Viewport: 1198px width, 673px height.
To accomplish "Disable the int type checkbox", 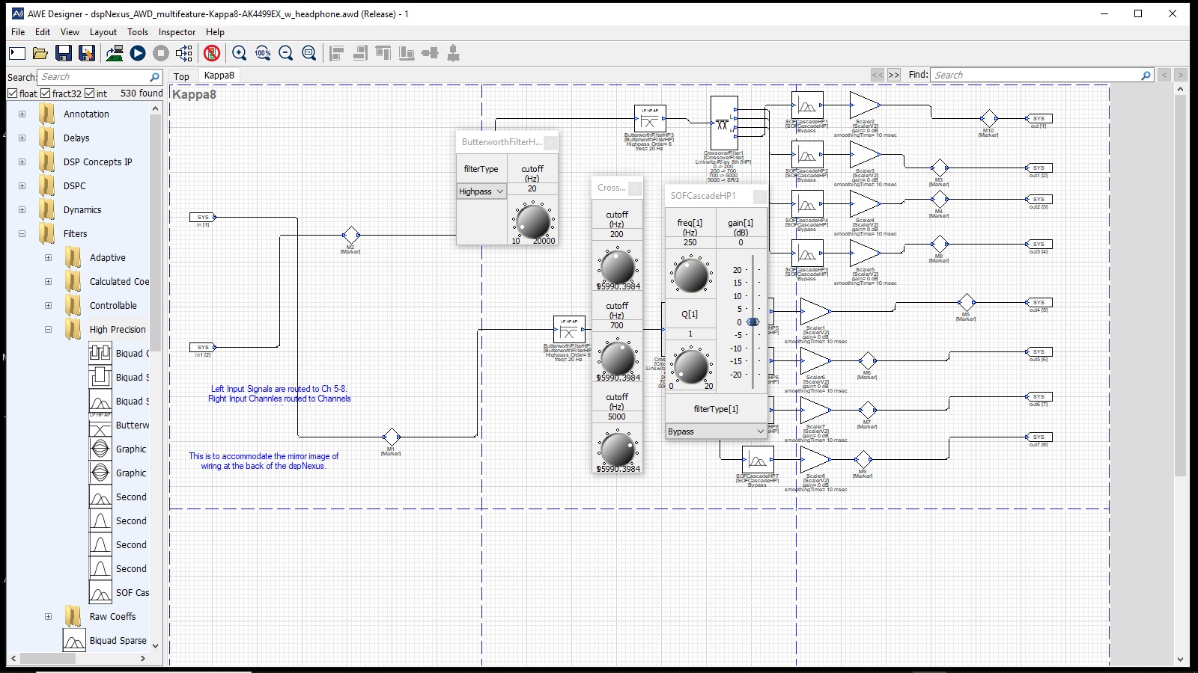I will (x=90, y=93).
